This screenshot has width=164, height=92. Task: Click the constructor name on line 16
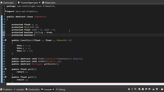point(27,40)
